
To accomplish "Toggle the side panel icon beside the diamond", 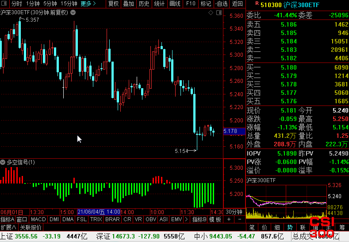I will point(219,13).
